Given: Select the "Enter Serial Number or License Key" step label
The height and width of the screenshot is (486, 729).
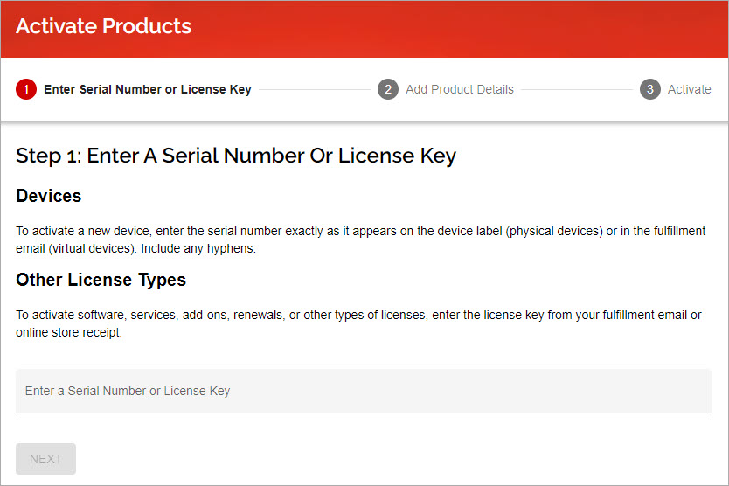Looking at the screenshot, I should click(147, 89).
